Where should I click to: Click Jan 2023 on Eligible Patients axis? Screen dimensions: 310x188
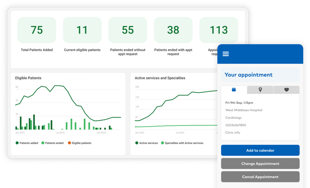[20, 133]
